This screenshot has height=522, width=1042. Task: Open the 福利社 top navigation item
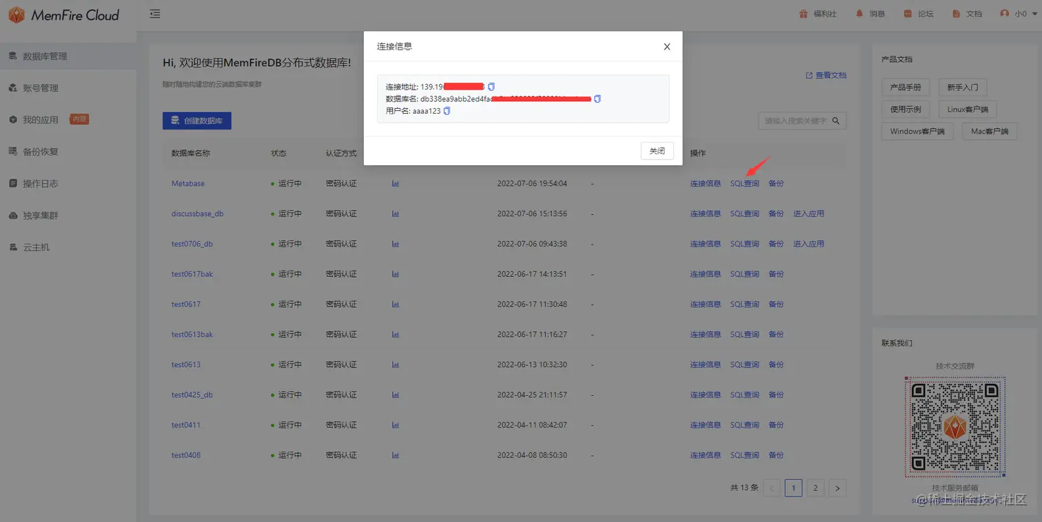[818, 14]
